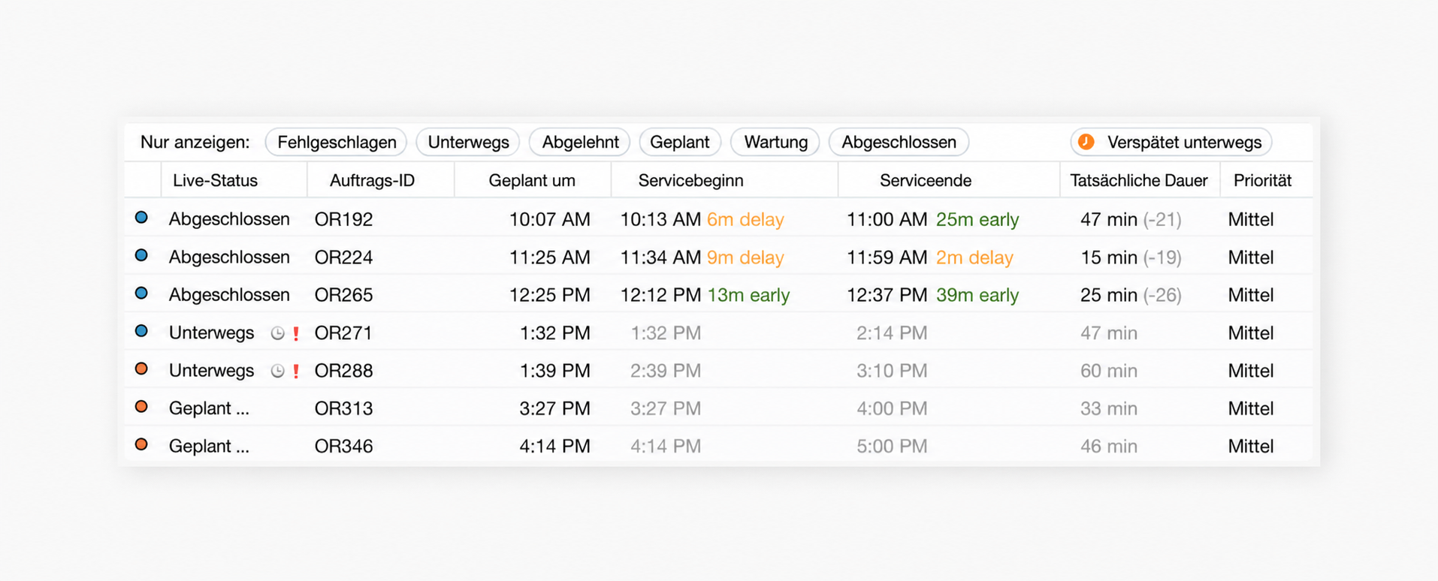The height and width of the screenshot is (581, 1438).
Task: Click planned time 11:25 AM
Action: (550, 257)
